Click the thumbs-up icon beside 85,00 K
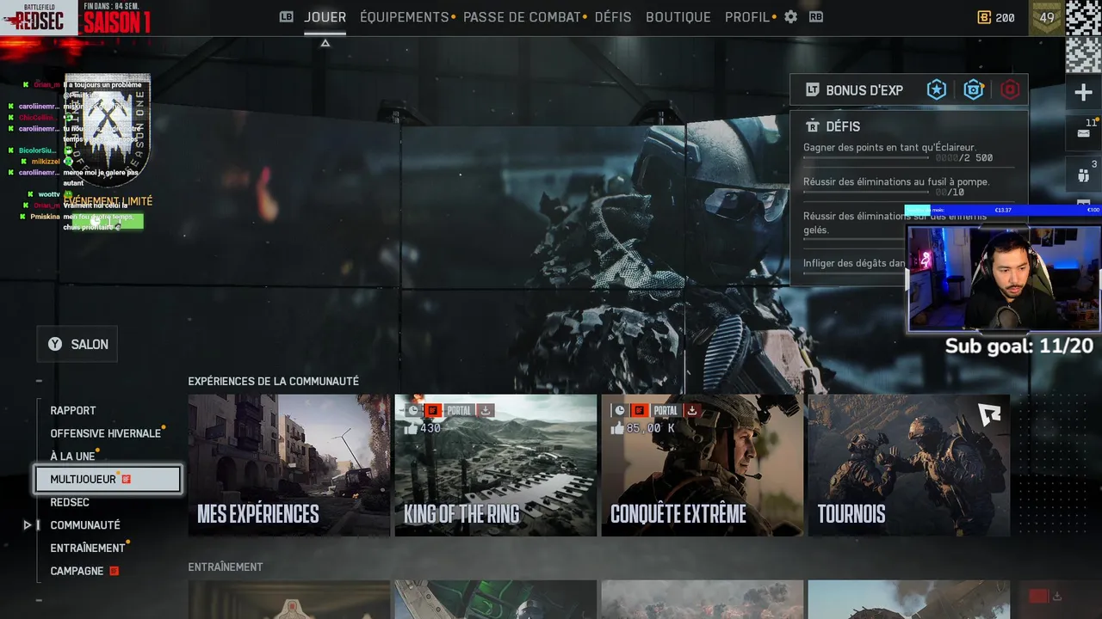 [617, 427]
